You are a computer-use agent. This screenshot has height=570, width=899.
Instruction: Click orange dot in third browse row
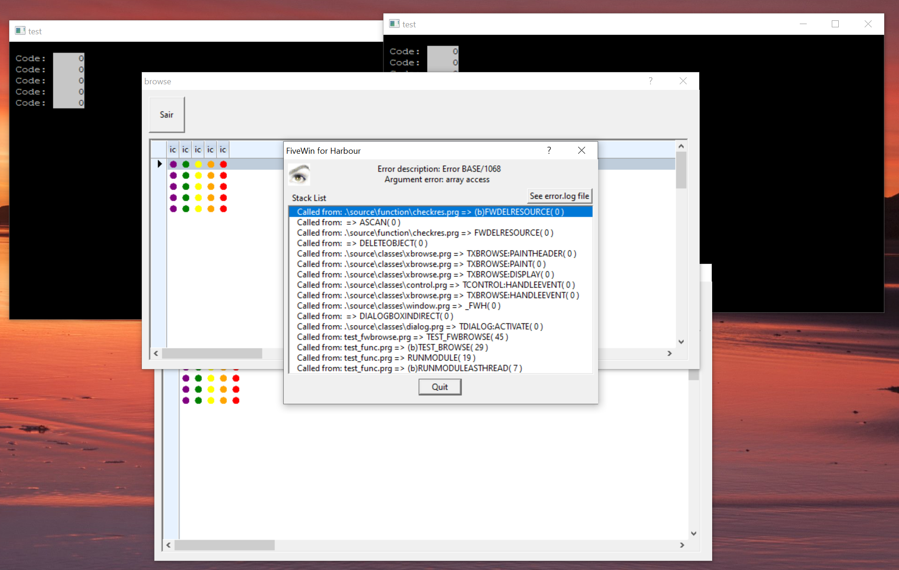pyautogui.click(x=211, y=187)
